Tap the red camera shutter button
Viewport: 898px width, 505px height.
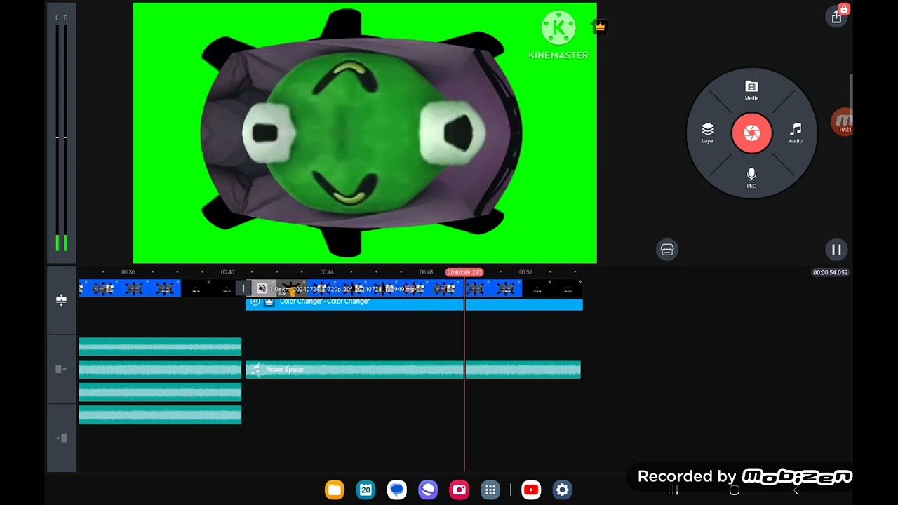pyautogui.click(x=751, y=133)
